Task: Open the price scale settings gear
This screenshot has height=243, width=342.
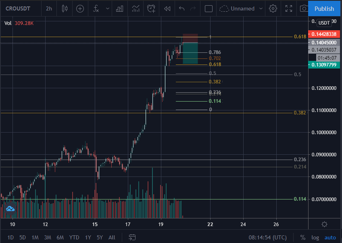Action: point(324,224)
